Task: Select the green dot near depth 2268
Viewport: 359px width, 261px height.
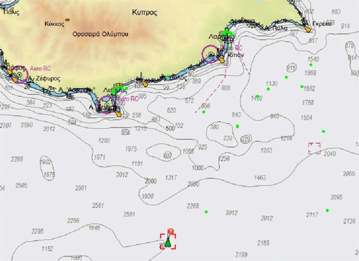Action: (x=206, y=212)
